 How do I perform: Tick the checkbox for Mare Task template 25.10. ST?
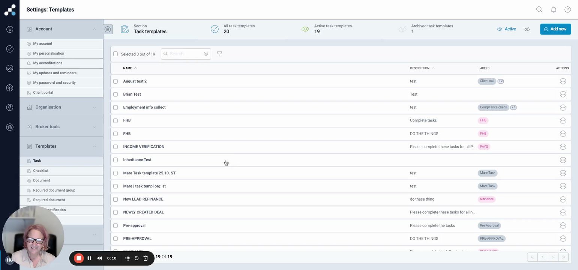coord(116,173)
